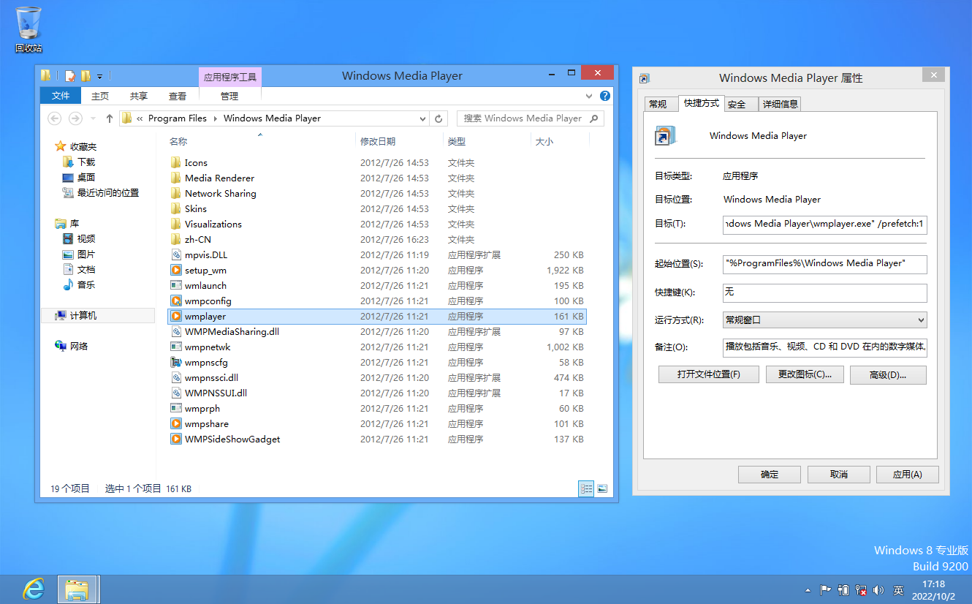
Task: Select the wmpshare application
Action: (377, 423)
